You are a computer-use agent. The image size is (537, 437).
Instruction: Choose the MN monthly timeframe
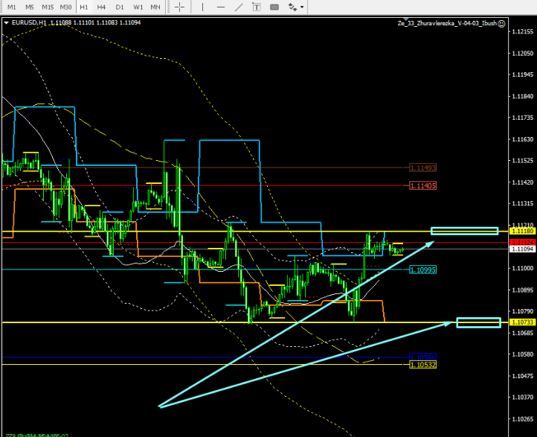pos(155,7)
